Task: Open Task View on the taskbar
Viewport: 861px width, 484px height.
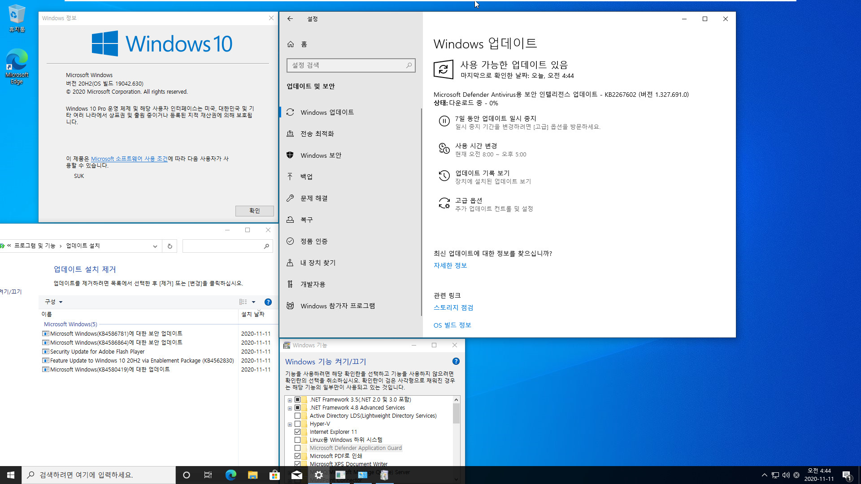Action: tap(208, 475)
